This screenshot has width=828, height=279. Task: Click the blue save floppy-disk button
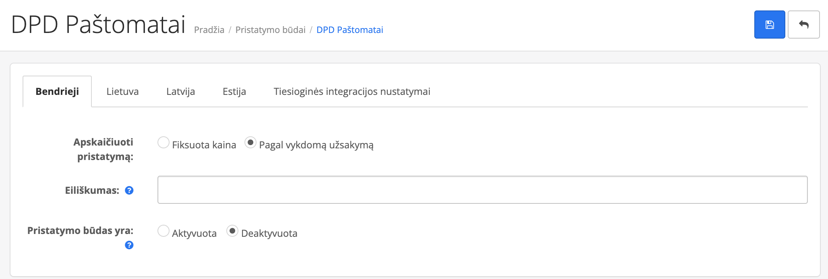point(769,25)
